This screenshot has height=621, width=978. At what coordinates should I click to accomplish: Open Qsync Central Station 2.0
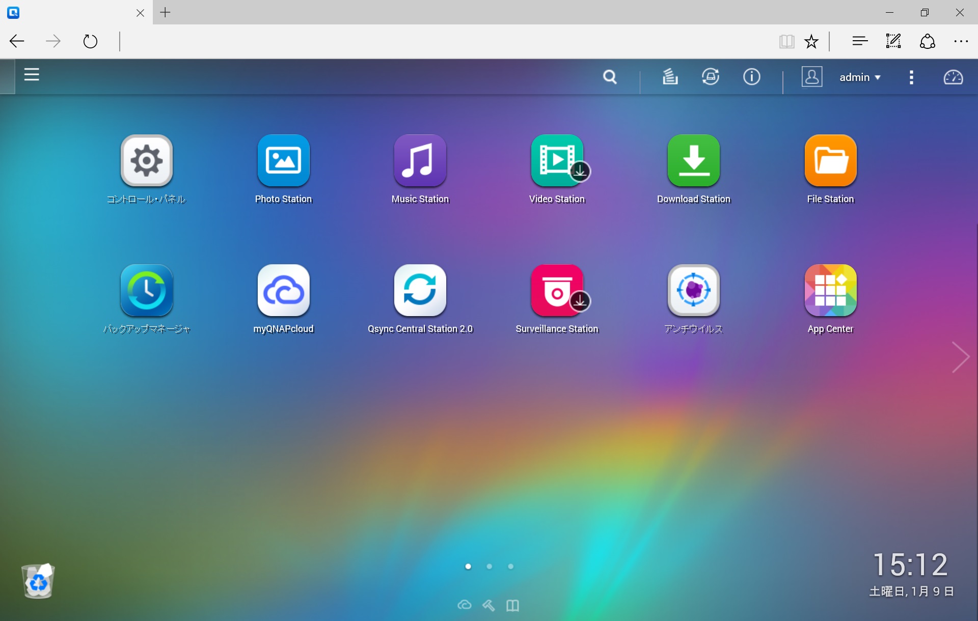coord(420,290)
